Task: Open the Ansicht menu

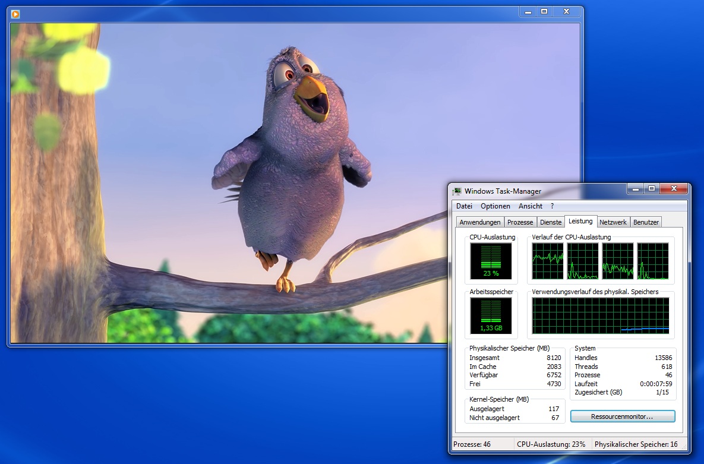Action: (x=531, y=206)
